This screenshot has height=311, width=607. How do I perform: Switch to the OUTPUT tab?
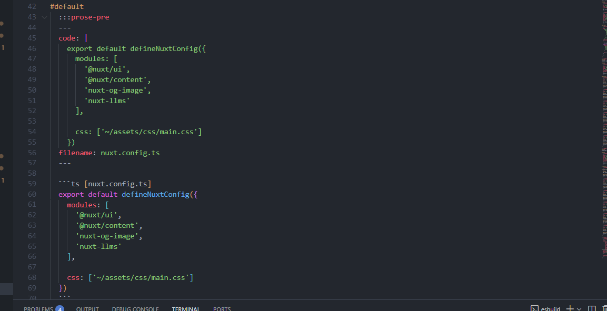tap(87, 309)
